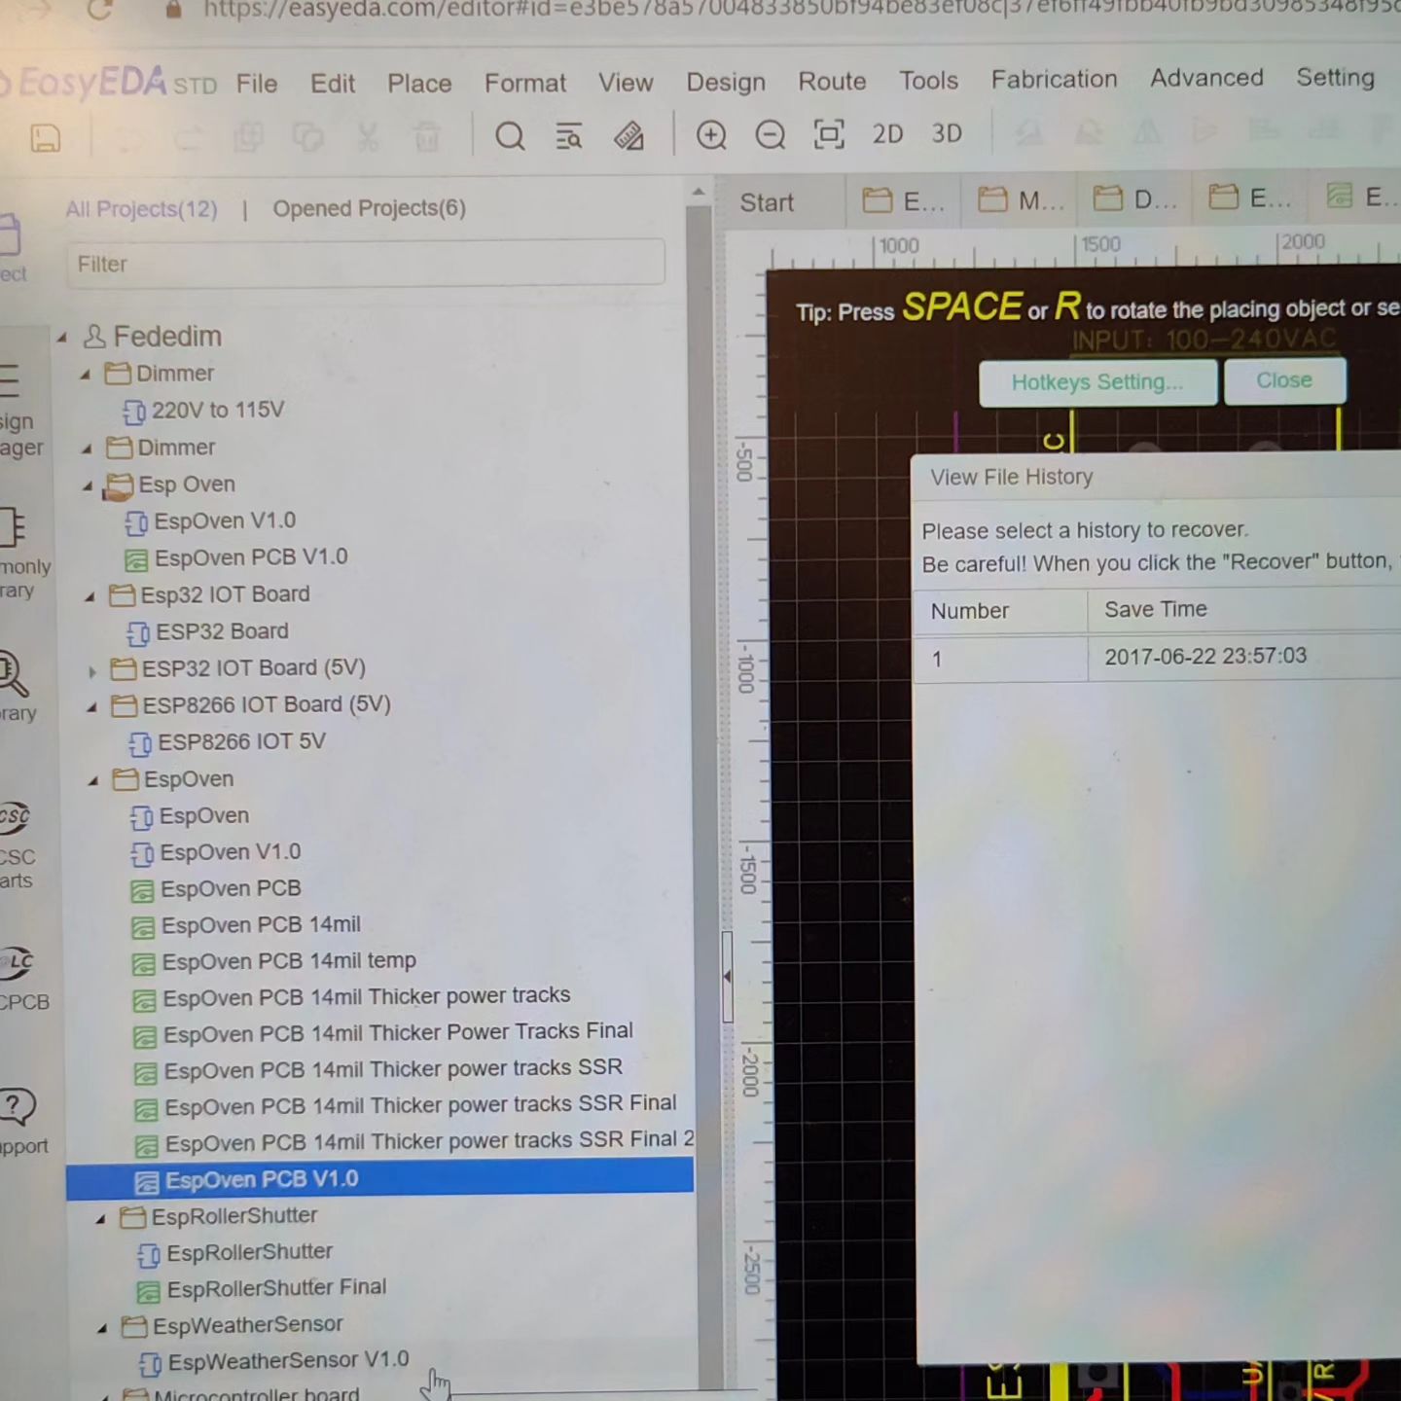Expand the ESP32 IOT Board (5V) folder
This screenshot has height=1401, width=1401.
point(92,670)
